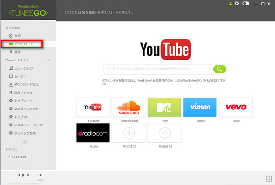Maximize the TunesGo window
Viewport: 275px width, 185px height.
coord(263,4)
